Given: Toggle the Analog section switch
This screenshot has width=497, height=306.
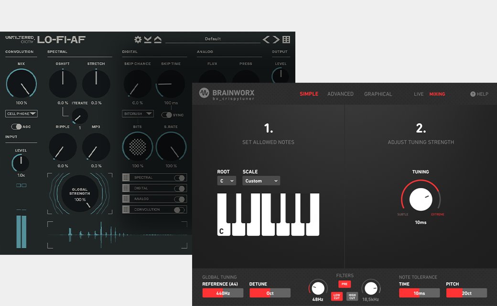Looking at the screenshot, I should click(179, 199).
